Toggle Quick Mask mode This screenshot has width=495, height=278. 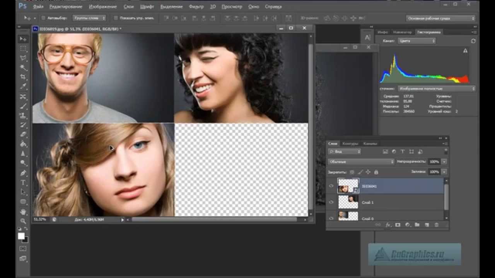[23, 249]
